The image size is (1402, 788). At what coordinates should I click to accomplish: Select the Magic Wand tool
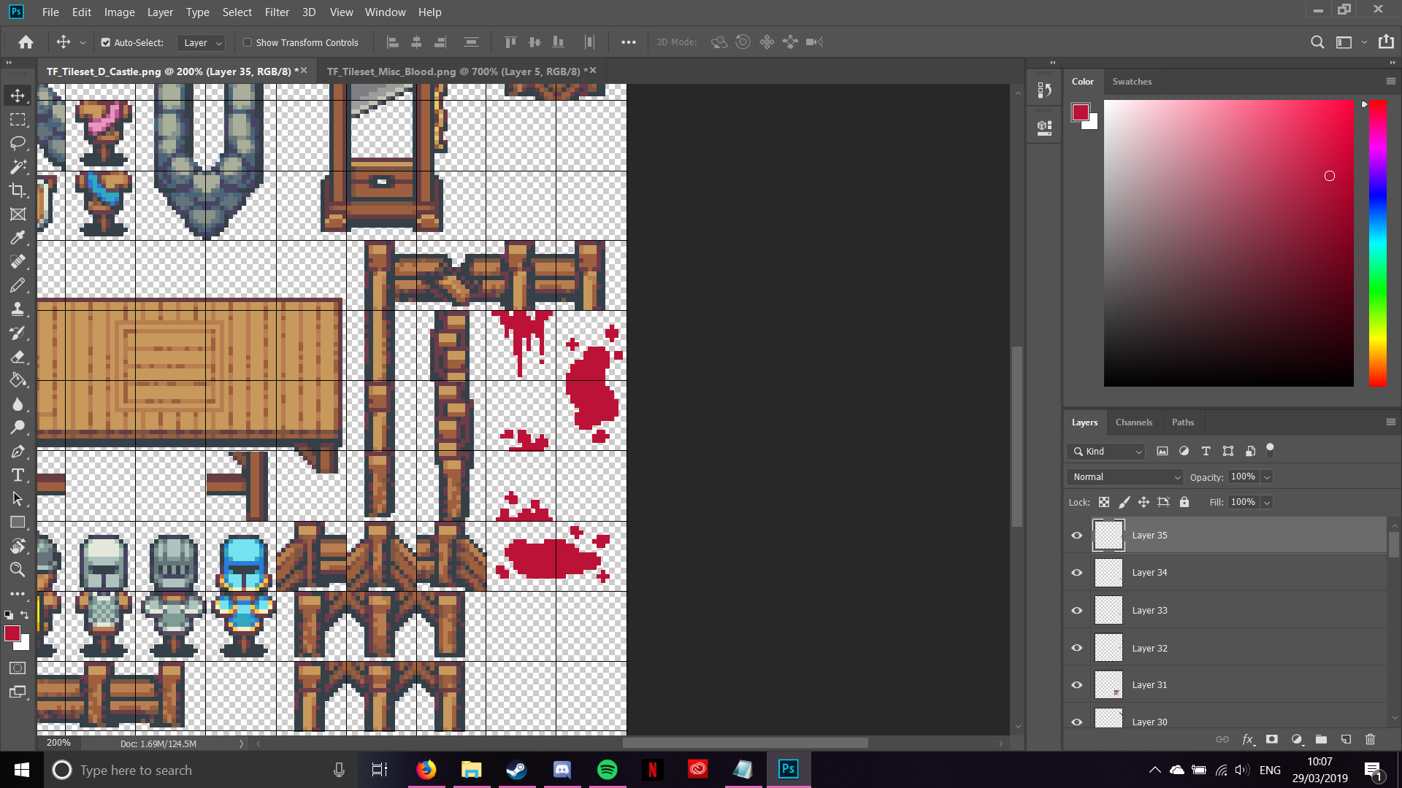point(18,167)
